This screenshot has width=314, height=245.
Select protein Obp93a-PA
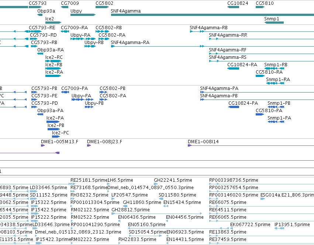(x=51, y=111)
